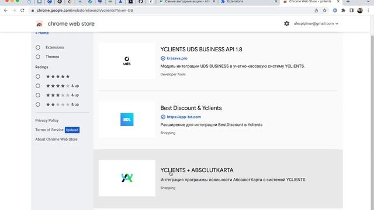374x210 pixels.
Task: Open the AbsolutKarta extension logo thumbnail
Action: tap(127, 178)
